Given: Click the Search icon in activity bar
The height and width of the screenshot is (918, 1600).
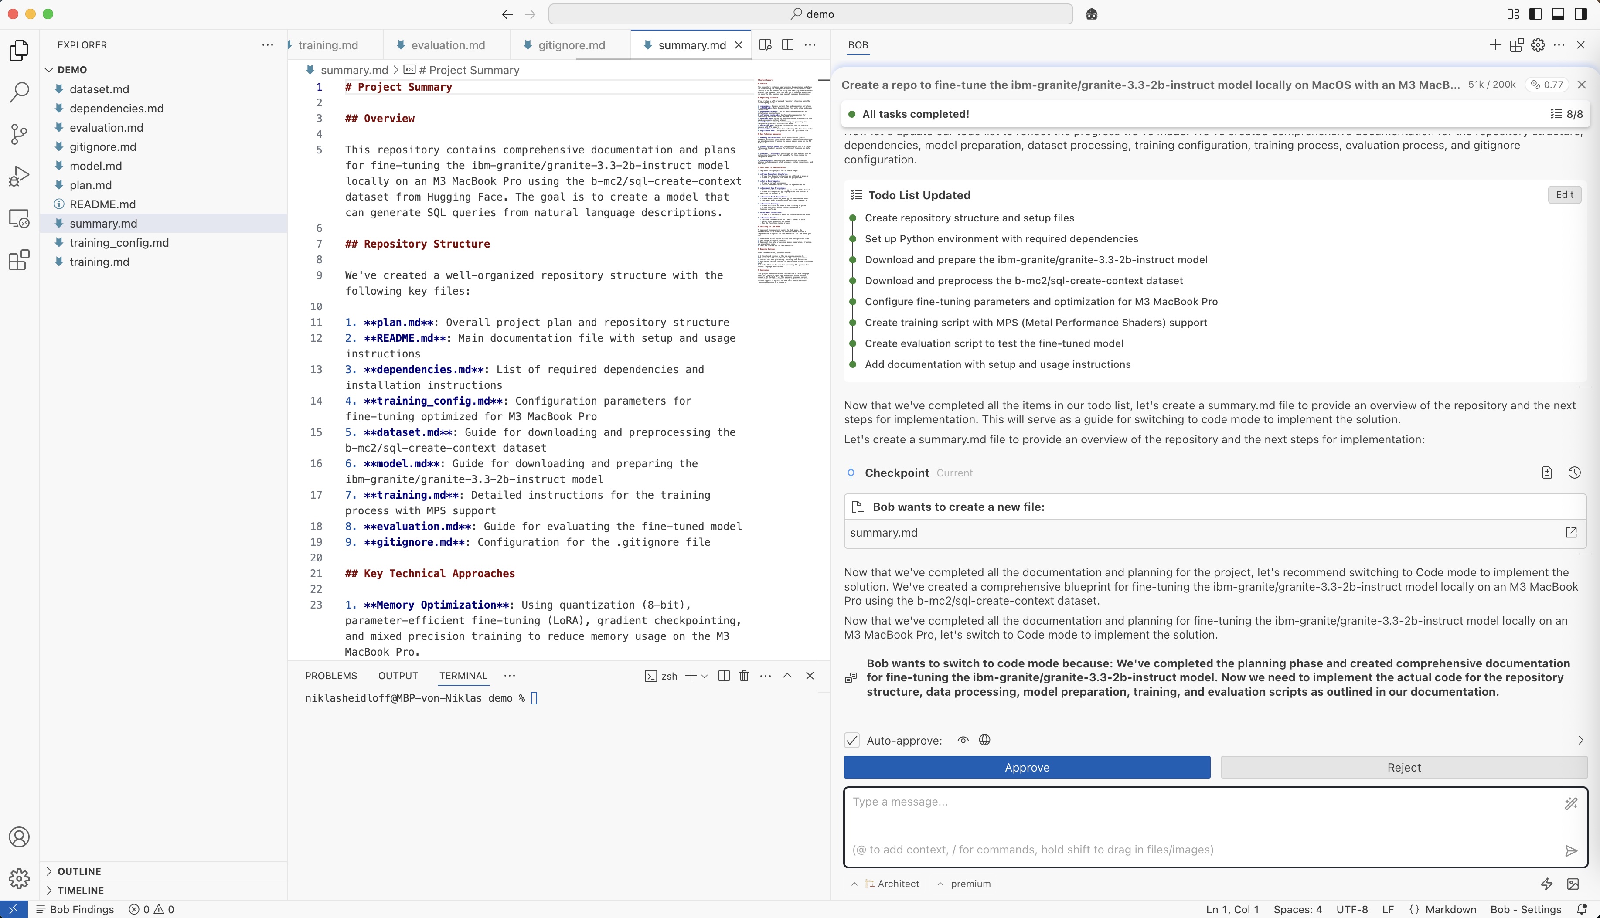Looking at the screenshot, I should [19, 92].
